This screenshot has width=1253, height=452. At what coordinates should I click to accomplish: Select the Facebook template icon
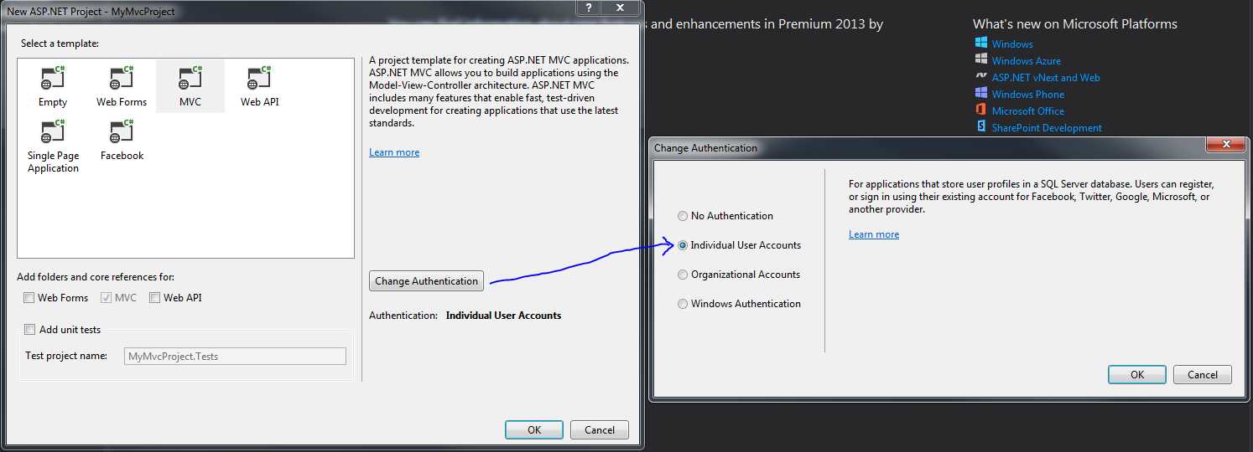(122, 132)
